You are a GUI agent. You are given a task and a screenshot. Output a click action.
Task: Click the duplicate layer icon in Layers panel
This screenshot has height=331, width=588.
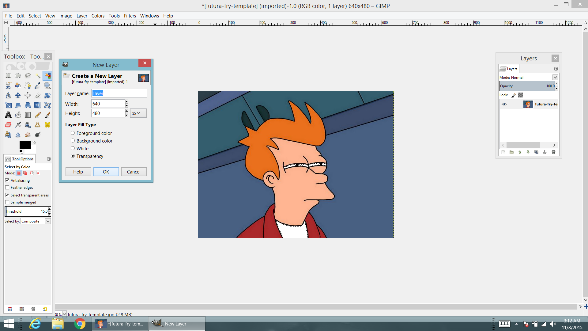click(536, 152)
